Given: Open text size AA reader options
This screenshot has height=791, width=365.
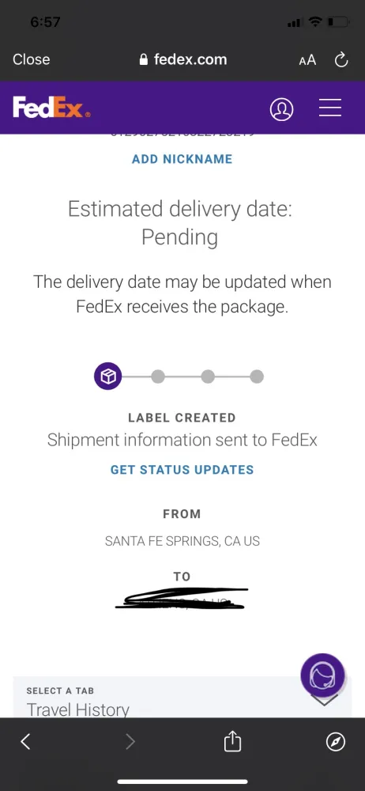Looking at the screenshot, I should [x=307, y=60].
